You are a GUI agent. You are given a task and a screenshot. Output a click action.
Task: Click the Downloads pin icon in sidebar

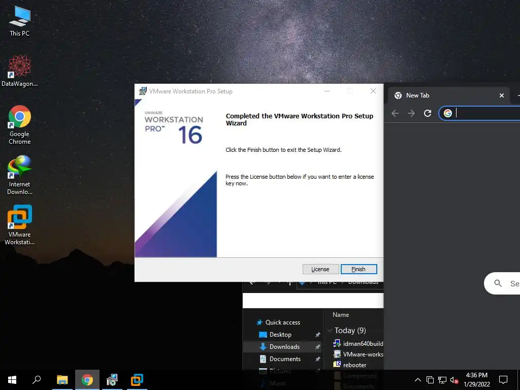tap(317, 346)
